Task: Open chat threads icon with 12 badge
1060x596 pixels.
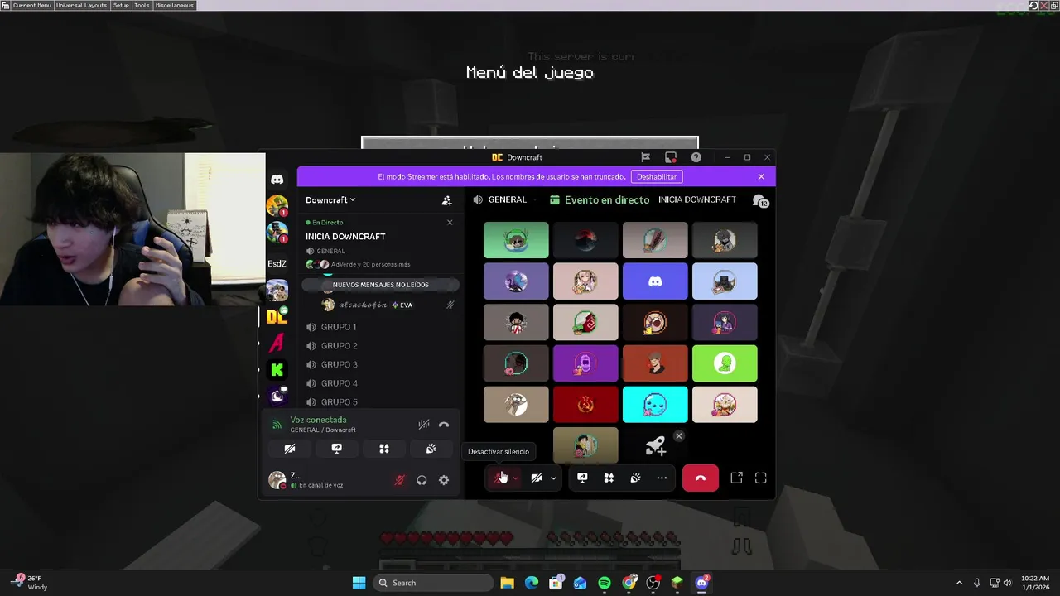Action: 759,200
